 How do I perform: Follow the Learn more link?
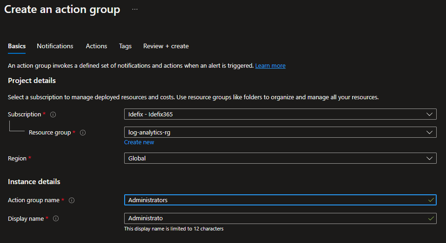point(270,66)
